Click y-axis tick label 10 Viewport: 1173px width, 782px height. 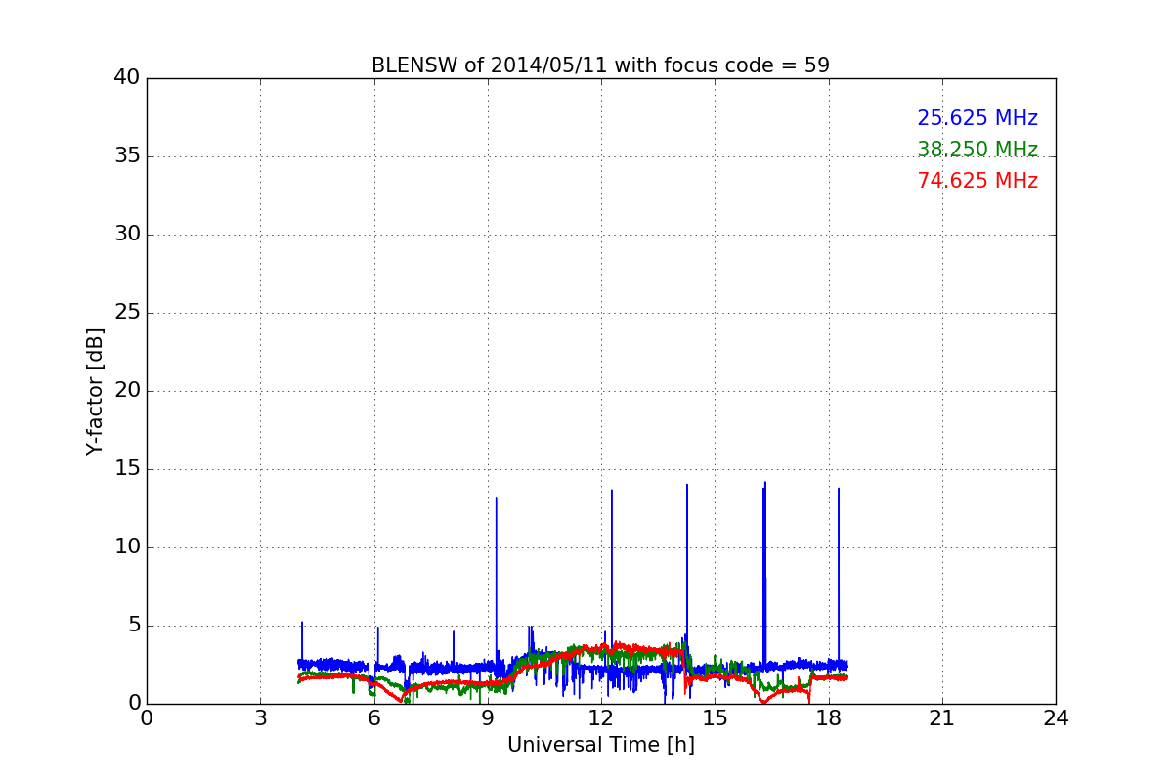click(127, 547)
